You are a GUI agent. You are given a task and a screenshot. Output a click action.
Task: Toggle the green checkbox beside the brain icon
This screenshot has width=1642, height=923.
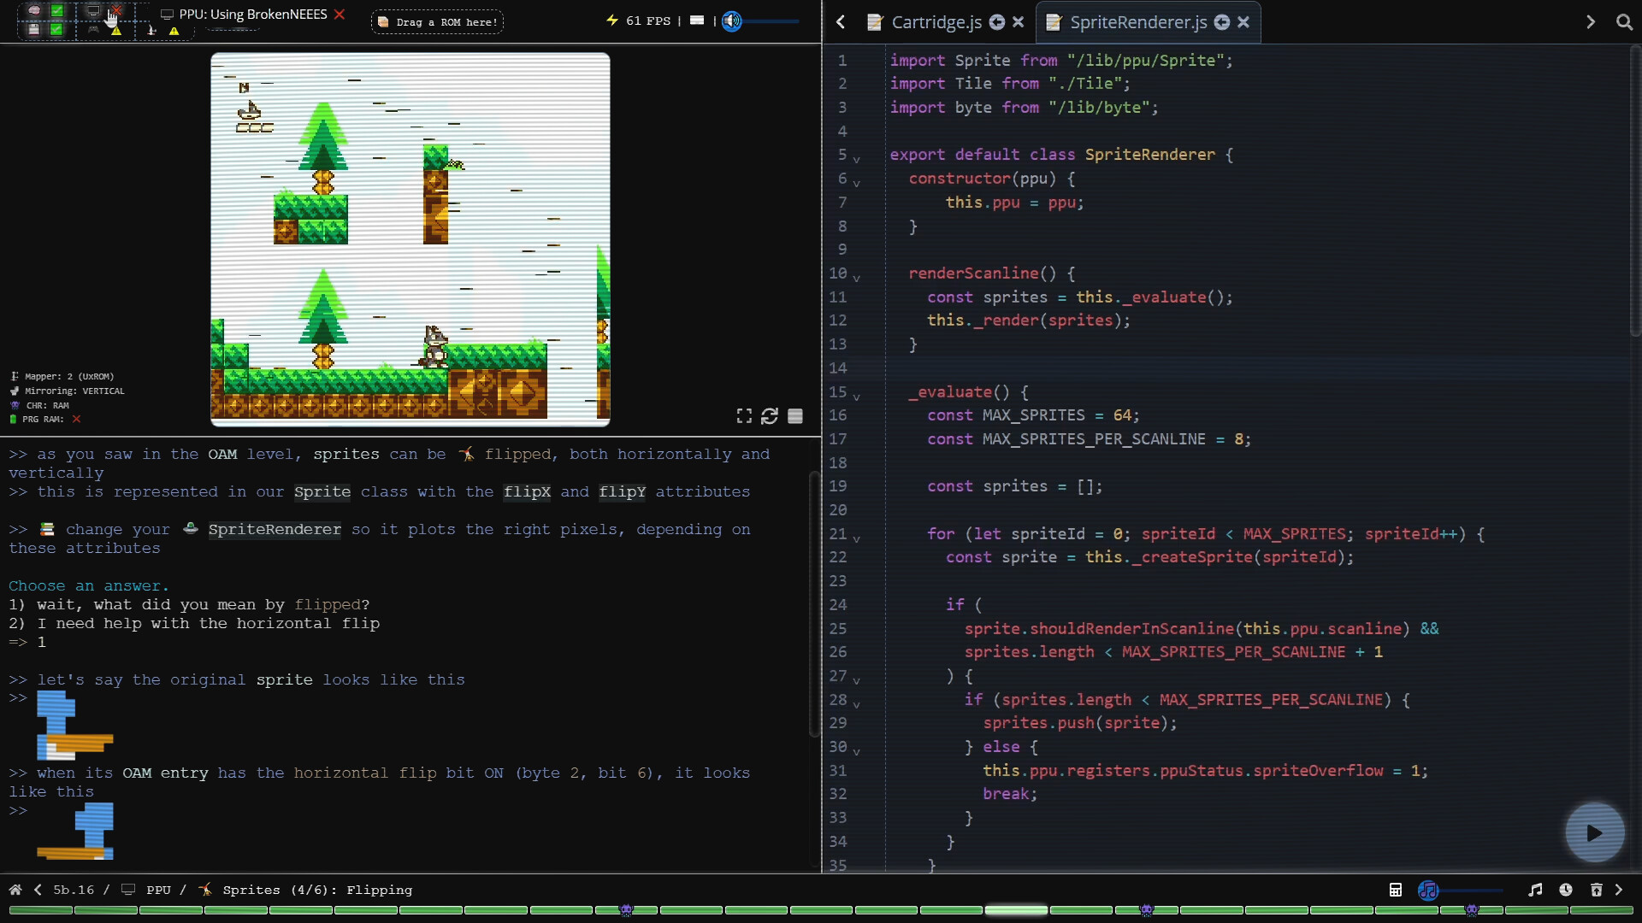click(x=56, y=10)
